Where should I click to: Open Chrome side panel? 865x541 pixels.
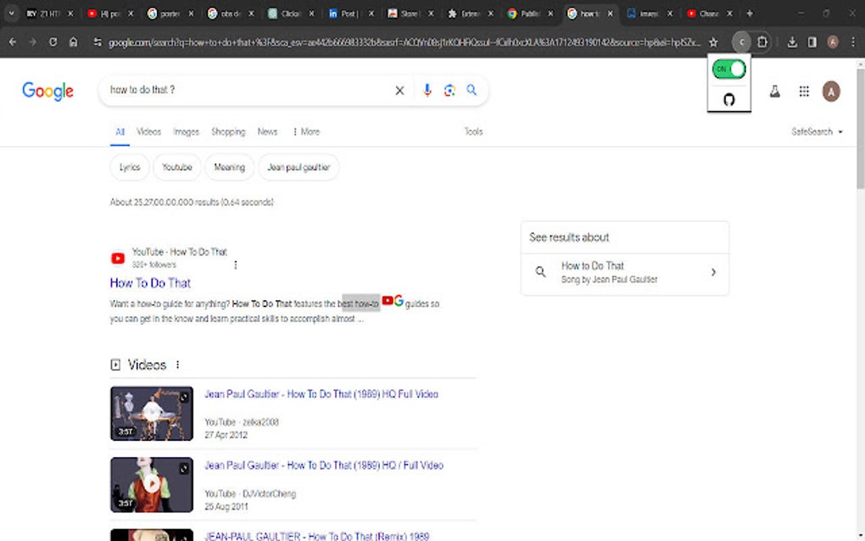coord(812,42)
